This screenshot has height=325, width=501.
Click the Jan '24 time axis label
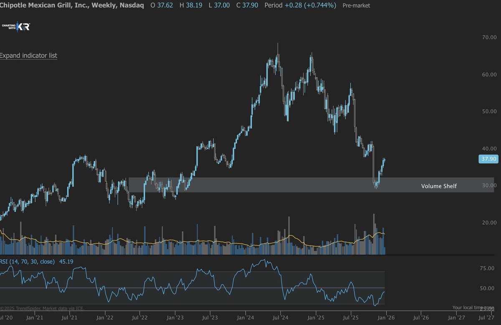(246, 317)
